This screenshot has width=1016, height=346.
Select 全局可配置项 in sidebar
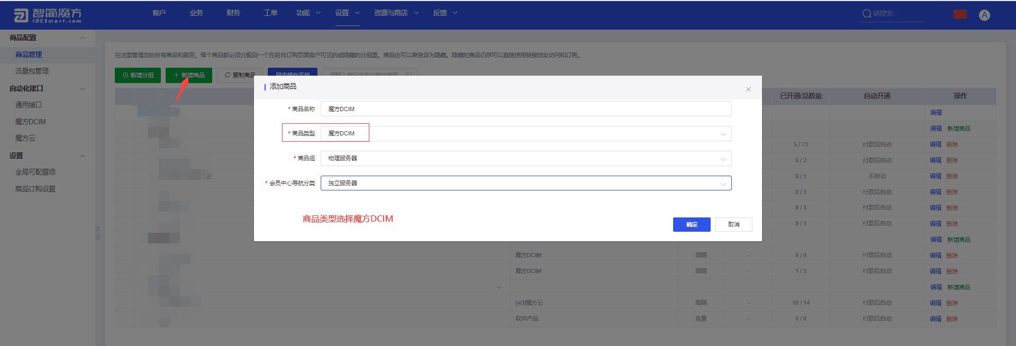point(35,172)
